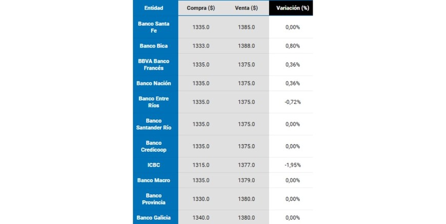
Task: Open the Banco Nación entry
Action: tap(154, 83)
